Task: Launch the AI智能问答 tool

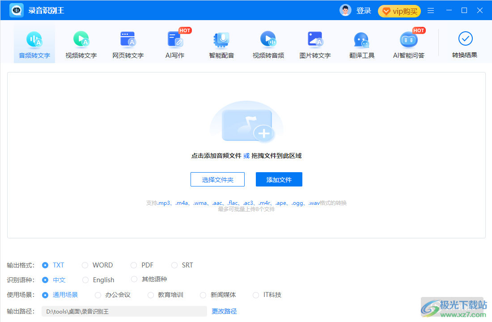Action: click(x=408, y=42)
